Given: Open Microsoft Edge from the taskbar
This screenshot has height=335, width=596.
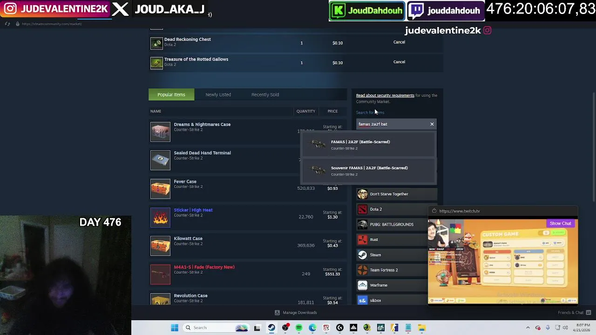Looking at the screenshot, I should pyautogui.click(x=312, y=328).
